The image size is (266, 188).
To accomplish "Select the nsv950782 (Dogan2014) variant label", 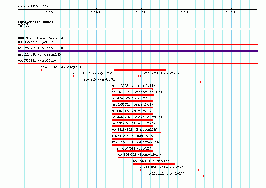I will [37, 42].
